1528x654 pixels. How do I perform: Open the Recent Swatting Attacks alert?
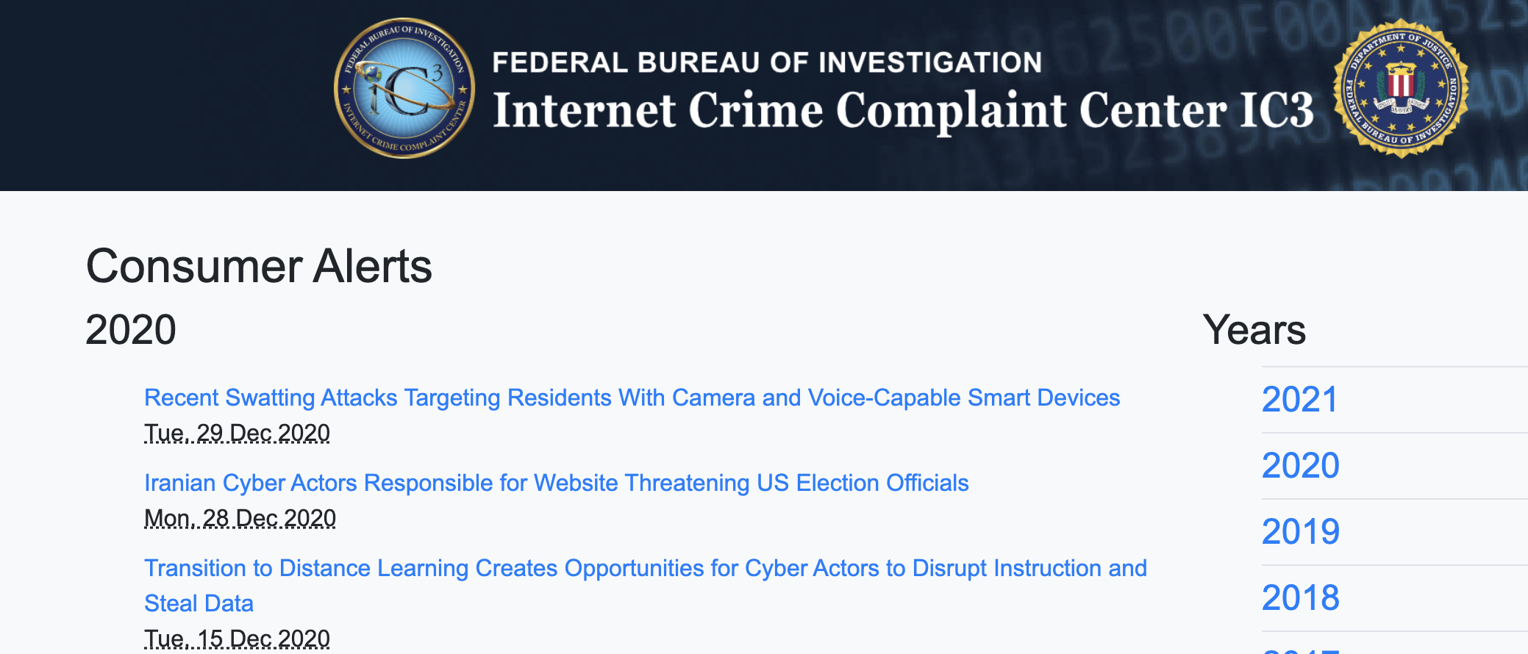click(632, 398)
